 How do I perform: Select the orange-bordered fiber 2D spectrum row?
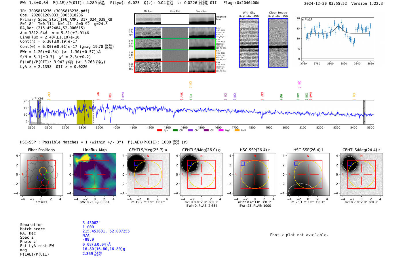175,55
